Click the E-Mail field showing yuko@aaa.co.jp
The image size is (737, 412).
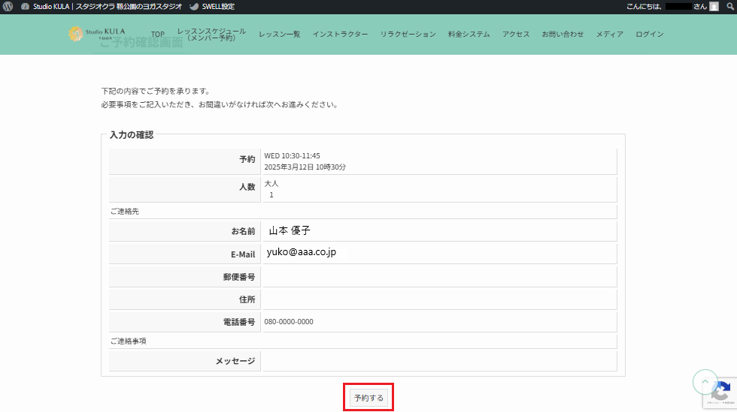tap(438, 254)
